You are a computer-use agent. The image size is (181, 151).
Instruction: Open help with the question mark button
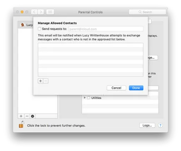tap(160, 126)
